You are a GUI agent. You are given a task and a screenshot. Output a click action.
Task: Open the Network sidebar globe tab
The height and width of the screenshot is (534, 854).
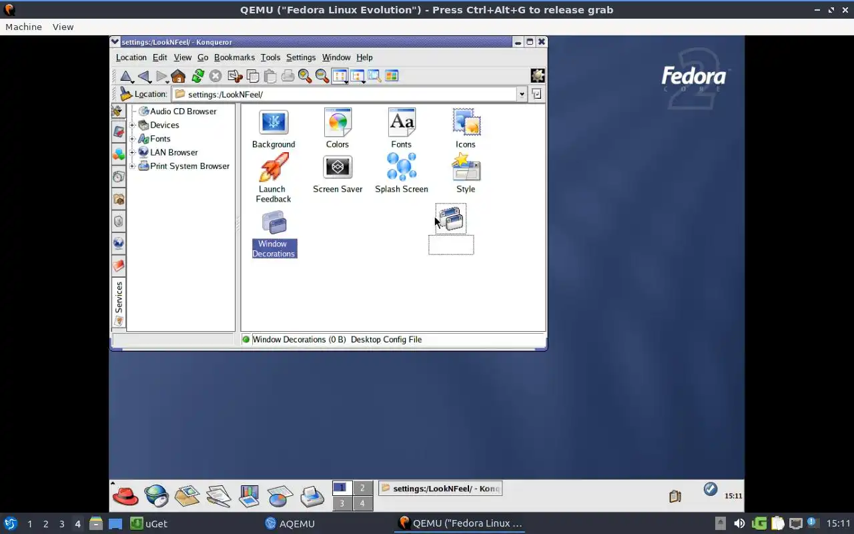pyautogui.click(x=119, y=243)
